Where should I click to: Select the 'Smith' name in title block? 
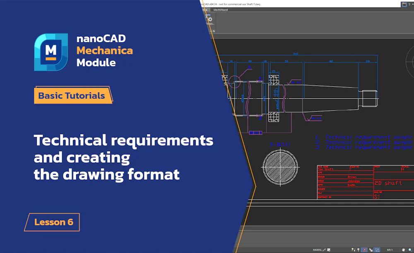tap(351, 185)
